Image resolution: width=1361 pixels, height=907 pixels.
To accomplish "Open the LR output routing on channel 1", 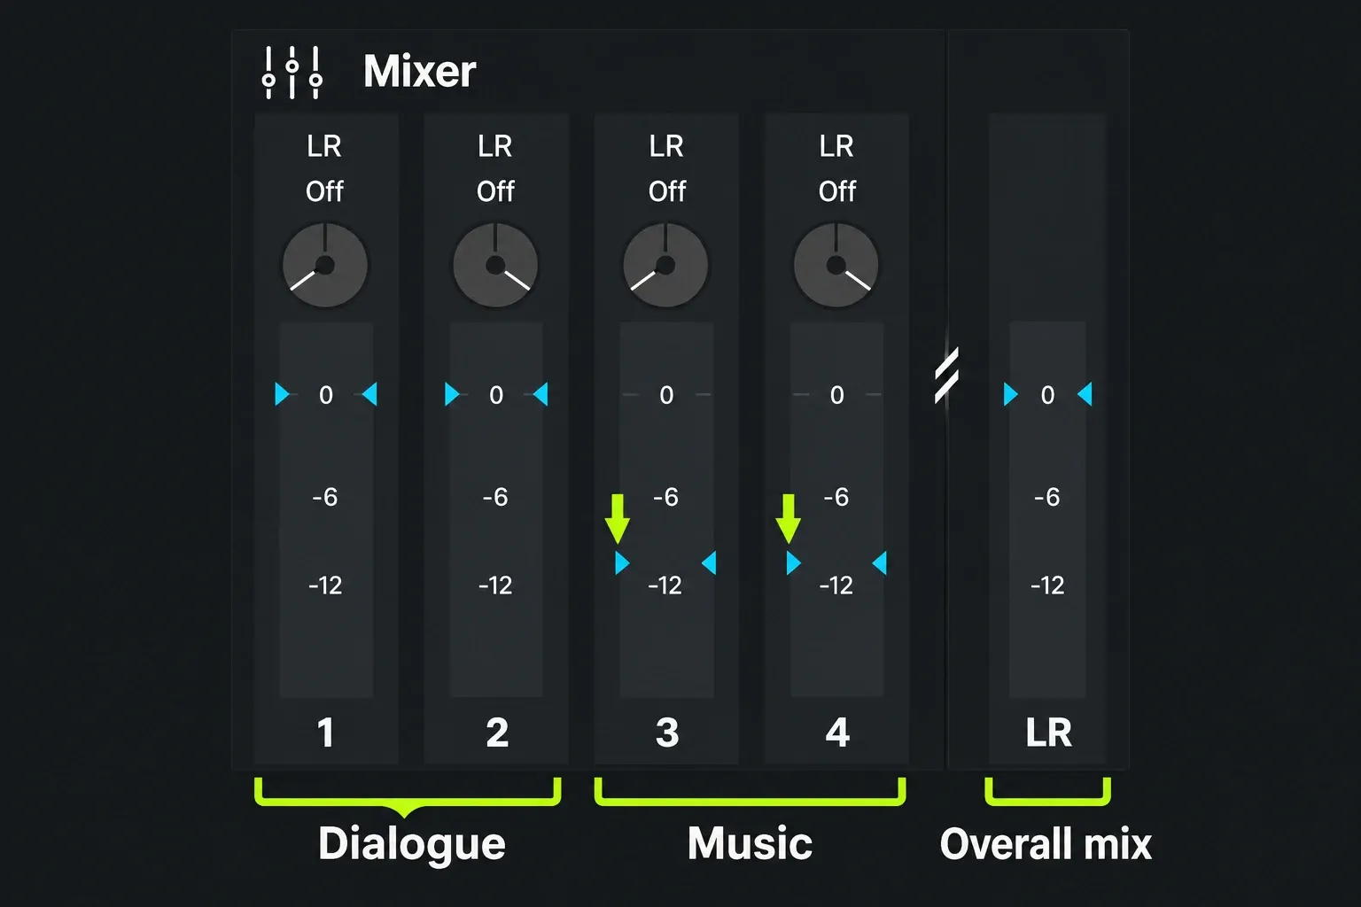I will click(324, 146).
